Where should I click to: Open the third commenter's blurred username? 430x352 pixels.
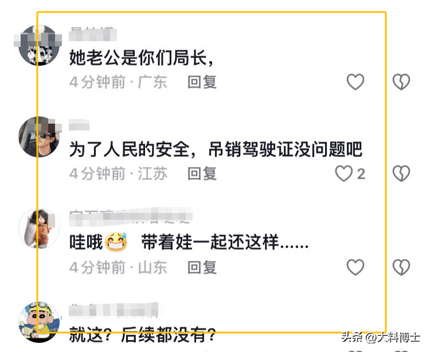[131, 217]
